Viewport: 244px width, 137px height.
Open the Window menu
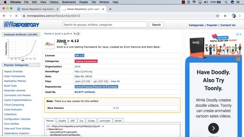pos(104,2)
